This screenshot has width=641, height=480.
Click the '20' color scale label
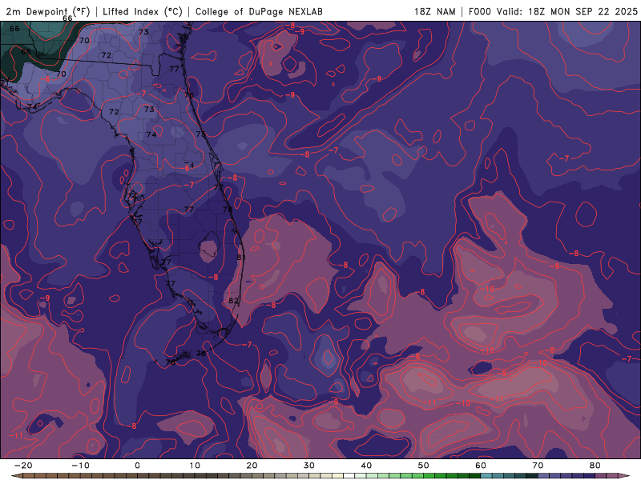point(252,466)
